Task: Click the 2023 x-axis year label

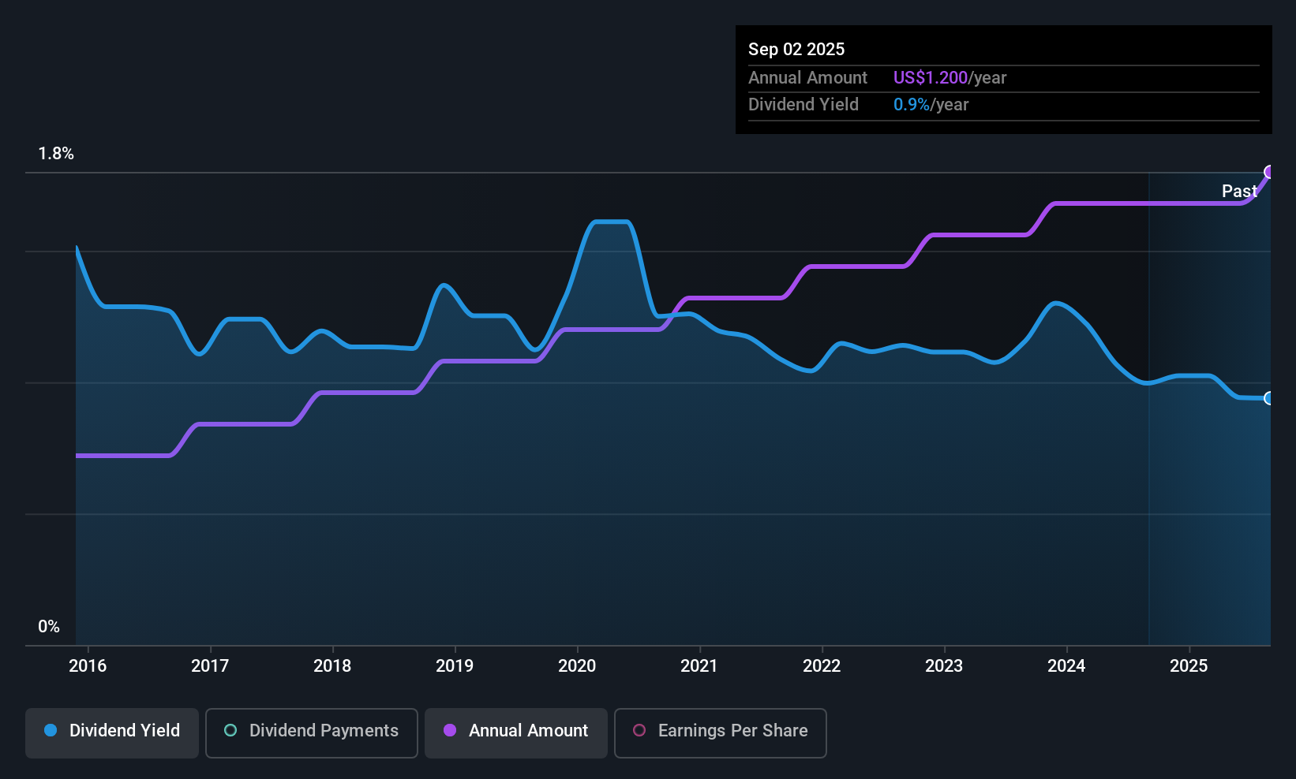Action: (944, 666)
